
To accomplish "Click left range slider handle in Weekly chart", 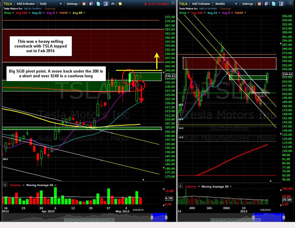I will [x=253, y=217].
